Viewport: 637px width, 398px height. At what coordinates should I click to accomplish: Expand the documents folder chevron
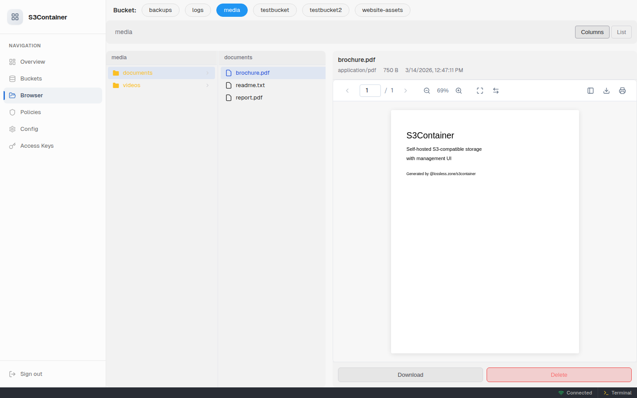click(x=207, y=73)
